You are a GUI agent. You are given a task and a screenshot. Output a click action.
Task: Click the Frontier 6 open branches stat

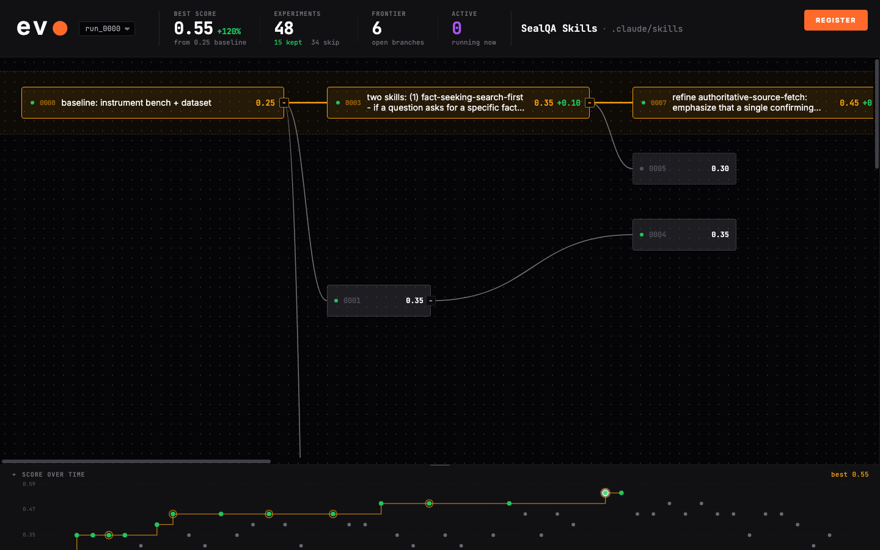tap(398, 28)
